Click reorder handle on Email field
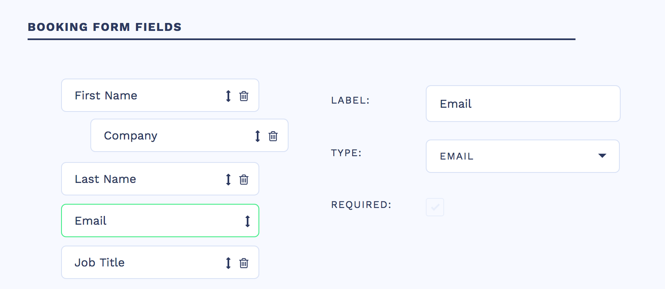Screen dimensions: 665x289 tap(248, 221)
